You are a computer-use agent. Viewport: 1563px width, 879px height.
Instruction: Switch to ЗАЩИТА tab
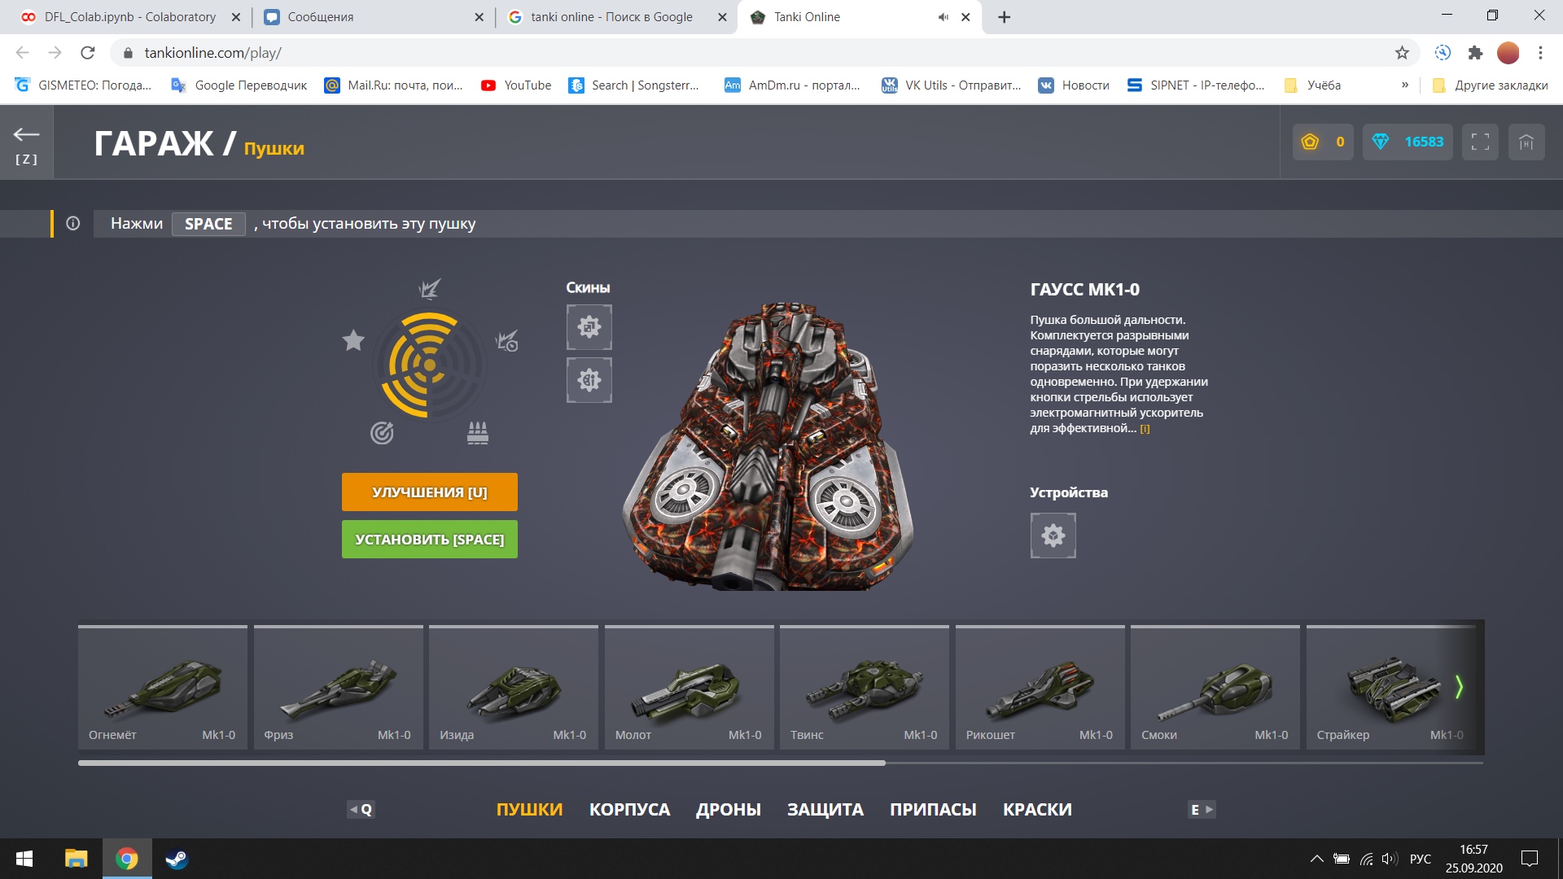[x=825, y=809]
